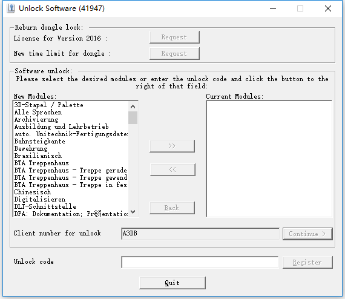
Task: Click the New Modules scrollbar thumb
Action: point(133,117)
